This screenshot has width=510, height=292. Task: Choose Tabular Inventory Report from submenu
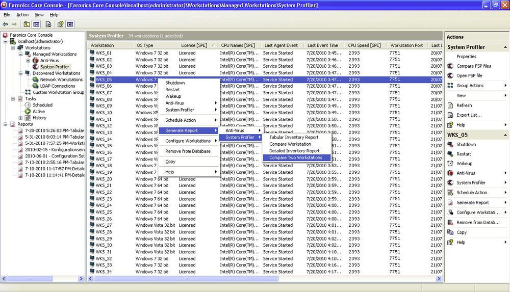point(294,137)
